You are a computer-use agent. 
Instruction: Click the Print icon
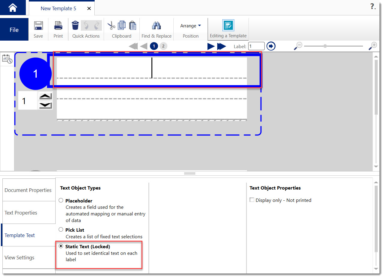[x=58, y=26]
